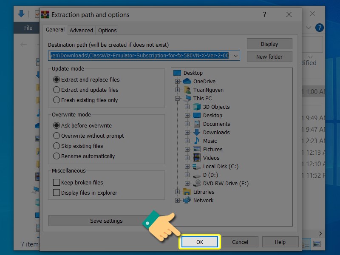Expand the Libraries tree node

(x=178, y=192)
